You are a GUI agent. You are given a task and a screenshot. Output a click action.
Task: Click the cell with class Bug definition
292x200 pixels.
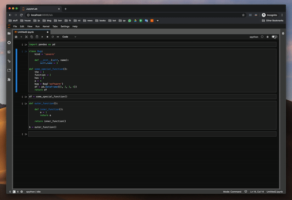click(152, 71)
